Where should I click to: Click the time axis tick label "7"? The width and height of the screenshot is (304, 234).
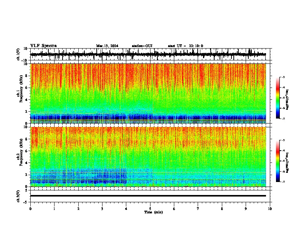point(198,209)
